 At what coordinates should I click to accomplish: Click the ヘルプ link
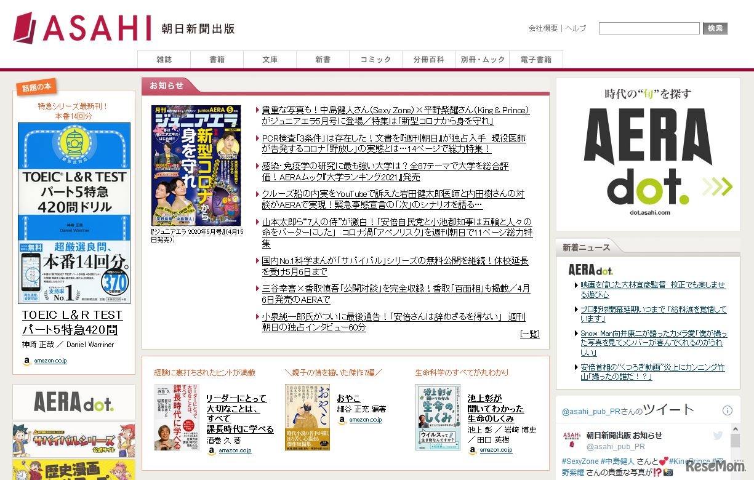point(574,28)
